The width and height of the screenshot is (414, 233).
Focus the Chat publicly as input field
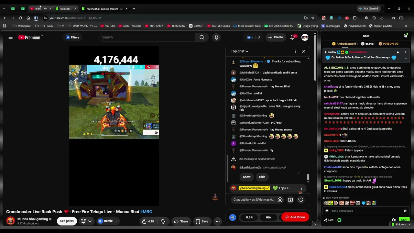pyautogui.click(x=254, y=200)
